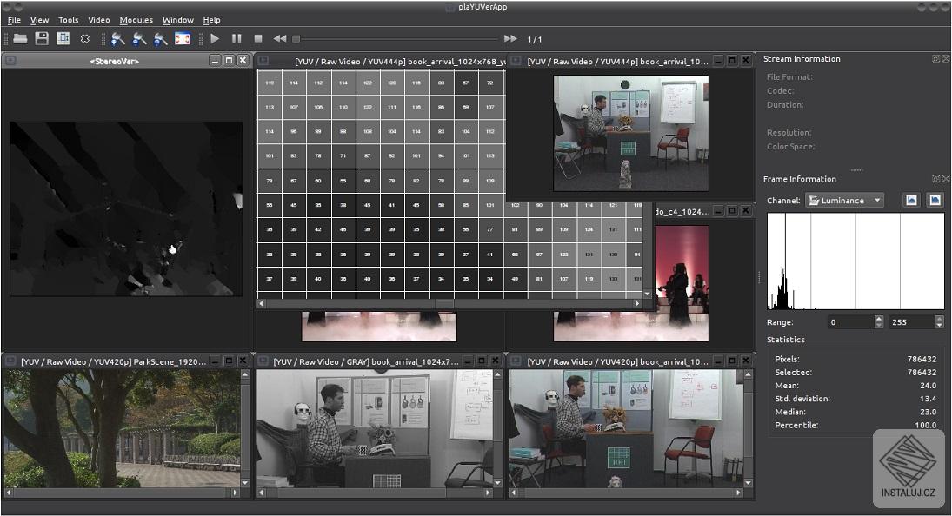Screen dimensions: 952x516
Task: Click the Mean value 24.0
Action: pos(929,386)
